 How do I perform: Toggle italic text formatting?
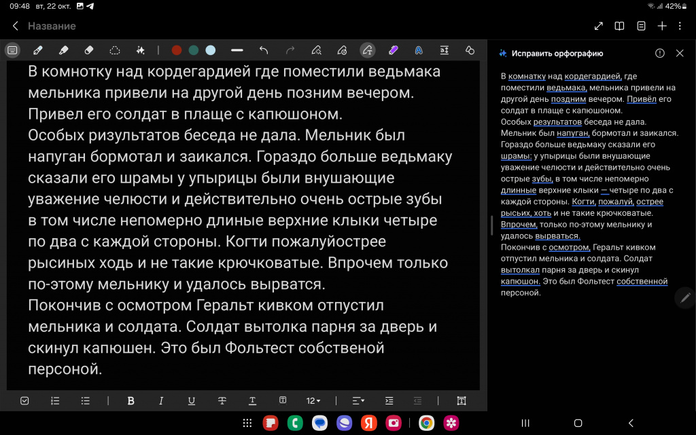(x=161, y=401)
